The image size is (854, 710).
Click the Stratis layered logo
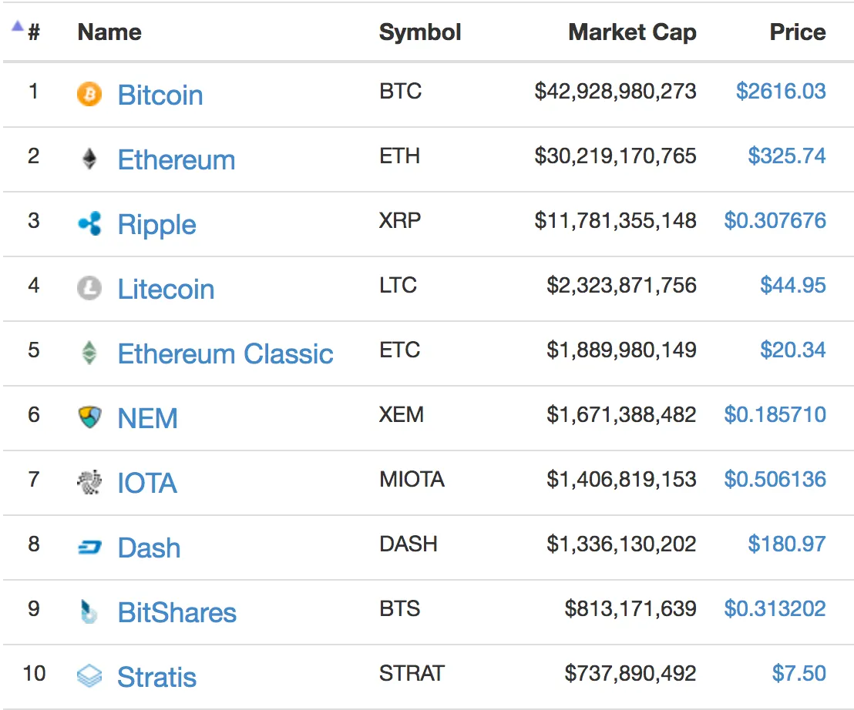(89, 676)
